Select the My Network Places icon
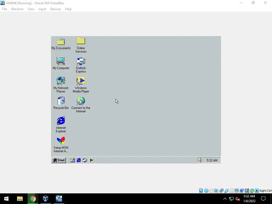Image resolution: width=272 pixels, height=204 pixels. point(61,85)
